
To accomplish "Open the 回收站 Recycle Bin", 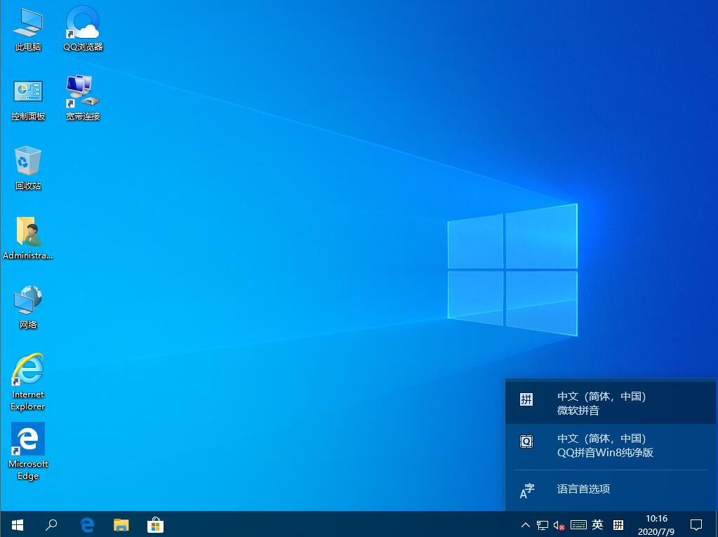I will 27,165.
